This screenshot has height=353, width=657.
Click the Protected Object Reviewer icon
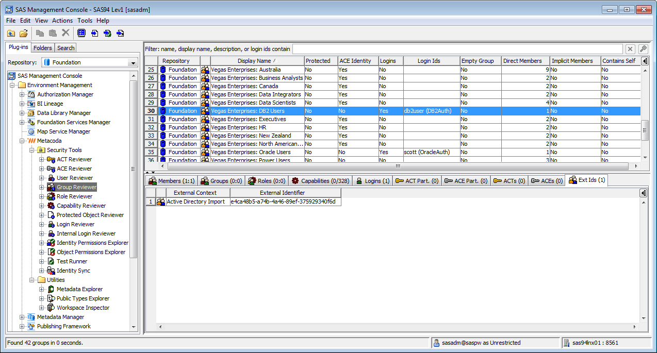pos(51,215)
